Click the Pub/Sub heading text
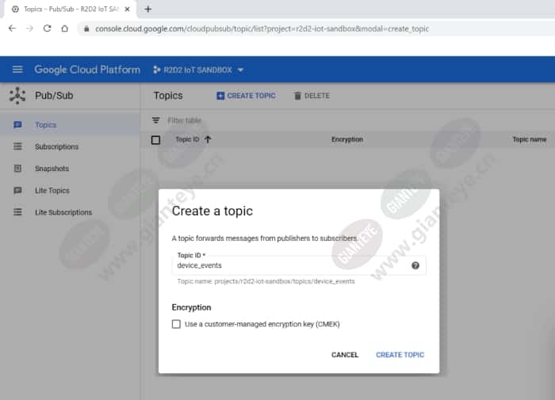Screen dimensions: 555x400 54,96
